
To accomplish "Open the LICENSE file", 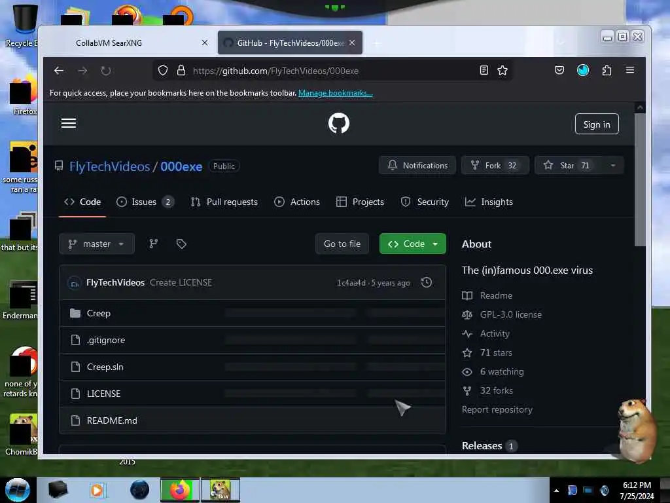I will point(104,394).
